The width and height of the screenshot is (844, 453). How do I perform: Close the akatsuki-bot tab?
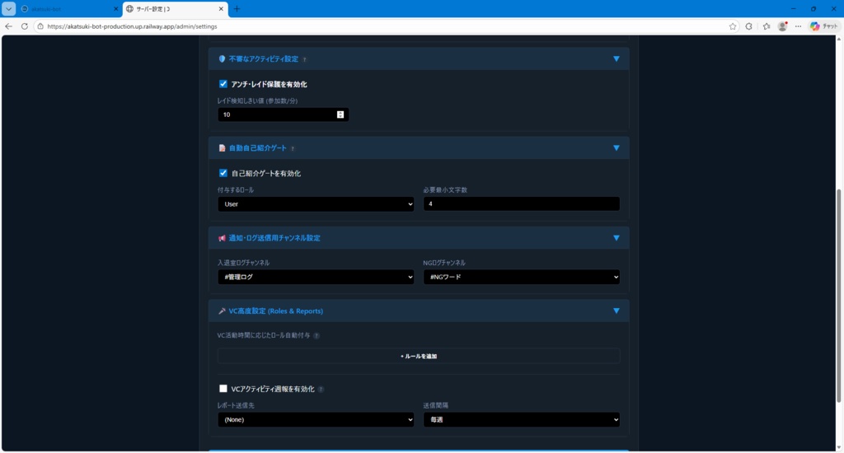coord(115,9)
